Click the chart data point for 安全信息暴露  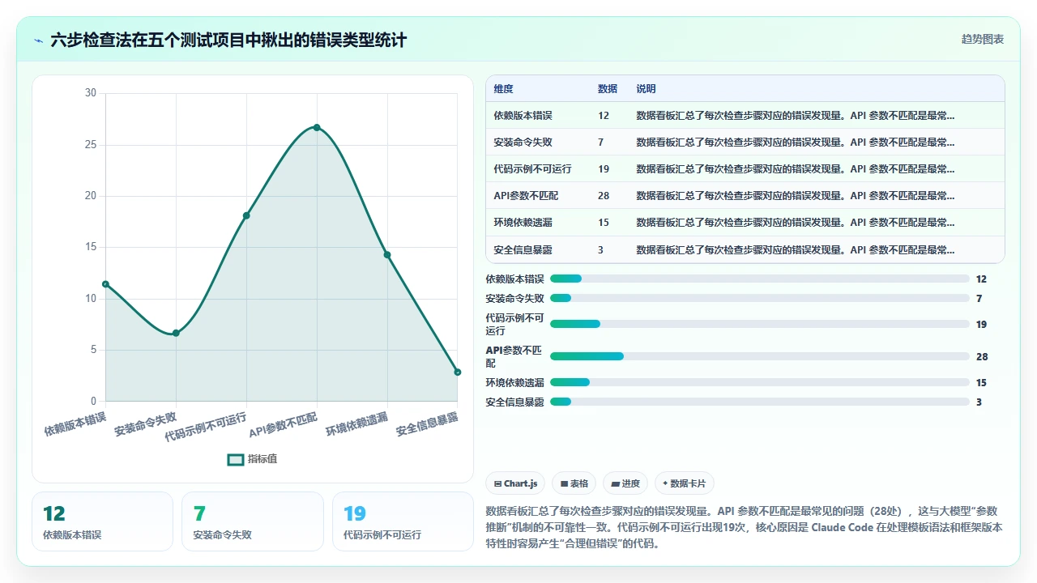tap(458, 372)
